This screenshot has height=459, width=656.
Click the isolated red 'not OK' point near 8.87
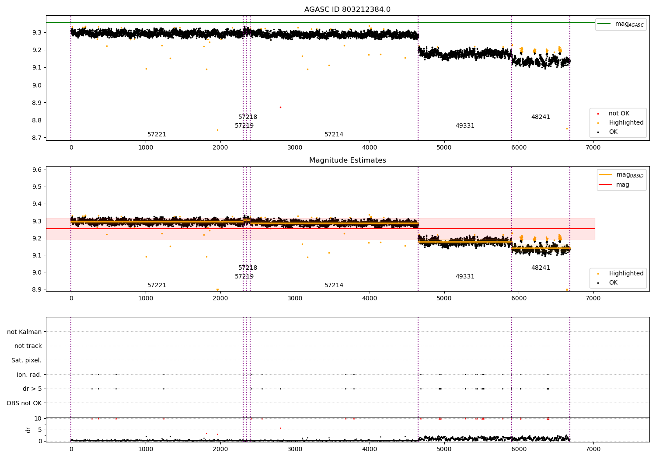pyautogui.click(x=280, y=107)
